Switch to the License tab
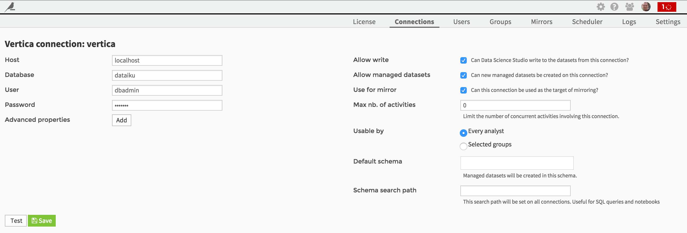The image size is (687, 233). pyautogui.click(x=364, y=22)
